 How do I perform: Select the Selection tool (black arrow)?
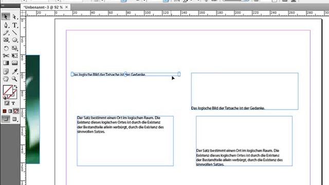click(x=6, y=16)
